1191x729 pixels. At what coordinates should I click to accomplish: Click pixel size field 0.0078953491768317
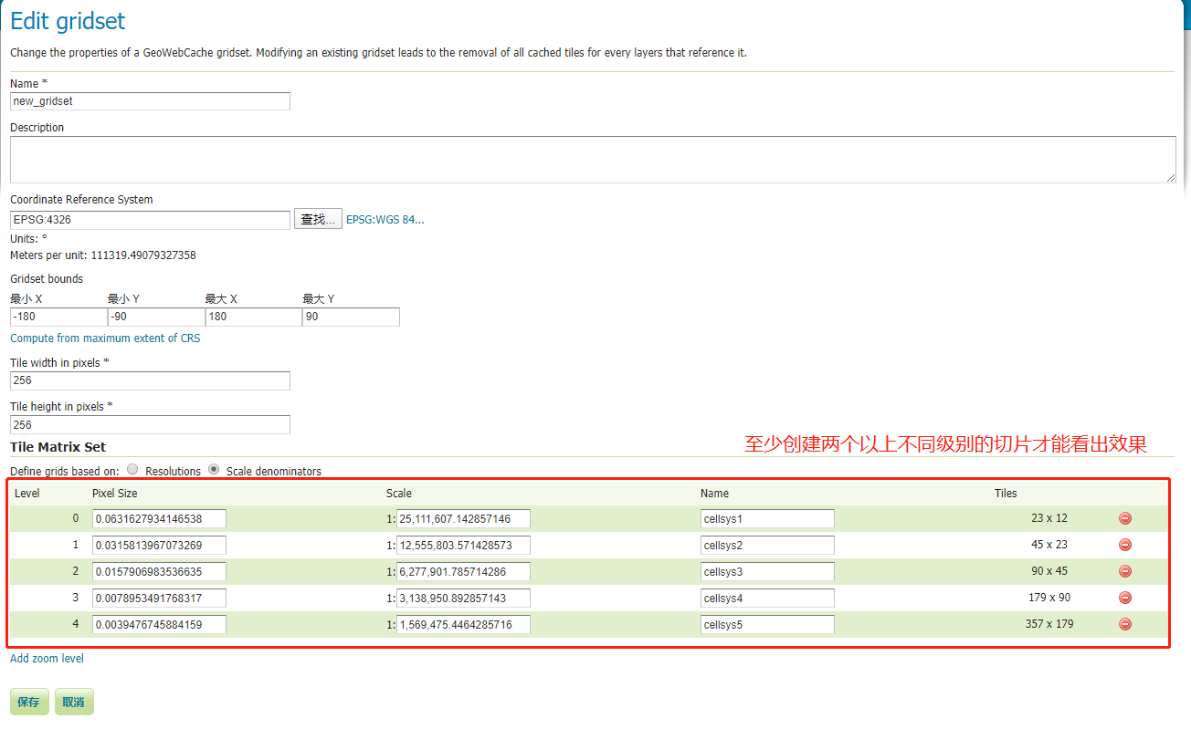click(159, 598)
